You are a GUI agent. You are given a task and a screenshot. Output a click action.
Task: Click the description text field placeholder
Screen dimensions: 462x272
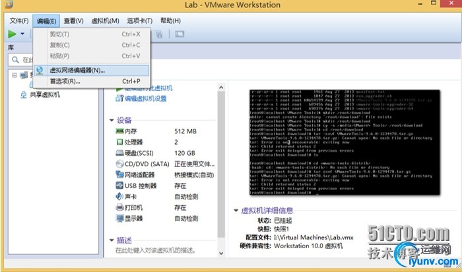pyautogui.click(x=155, y=250)
